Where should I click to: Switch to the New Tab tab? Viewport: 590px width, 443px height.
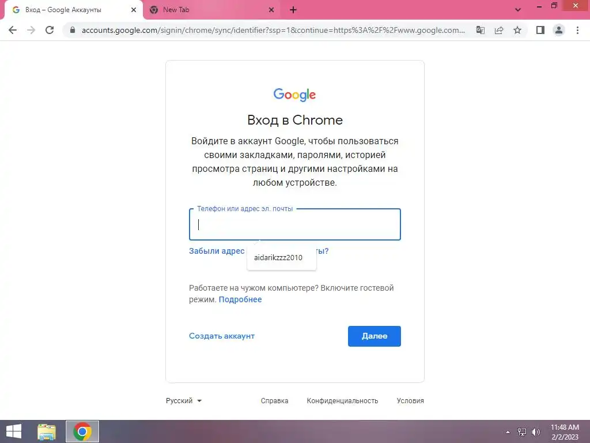point(213,10)
